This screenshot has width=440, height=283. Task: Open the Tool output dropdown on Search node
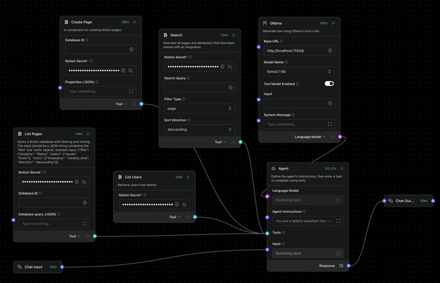[221, 142]
